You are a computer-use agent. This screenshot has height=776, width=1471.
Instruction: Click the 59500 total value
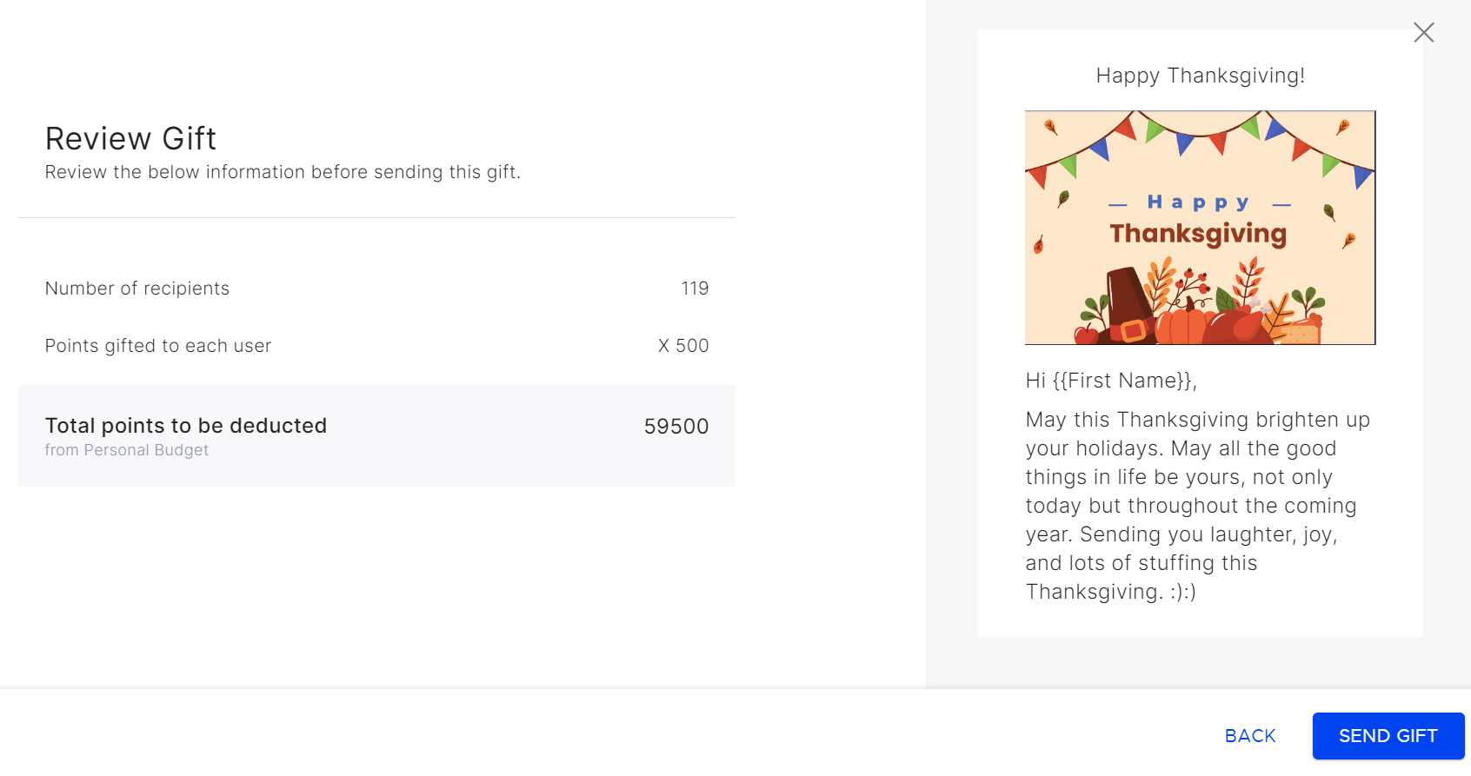coord(676,427)
